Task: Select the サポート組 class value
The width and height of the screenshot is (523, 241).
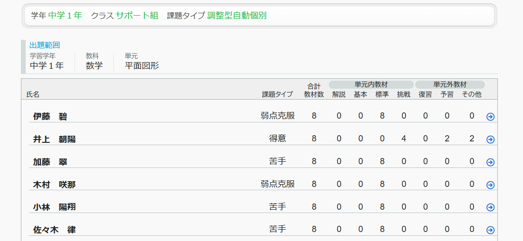Action: (x=137, y=15)
